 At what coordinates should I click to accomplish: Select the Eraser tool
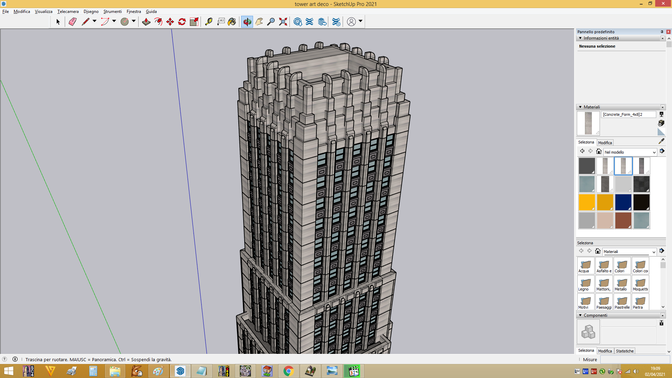tap(72, 22)
